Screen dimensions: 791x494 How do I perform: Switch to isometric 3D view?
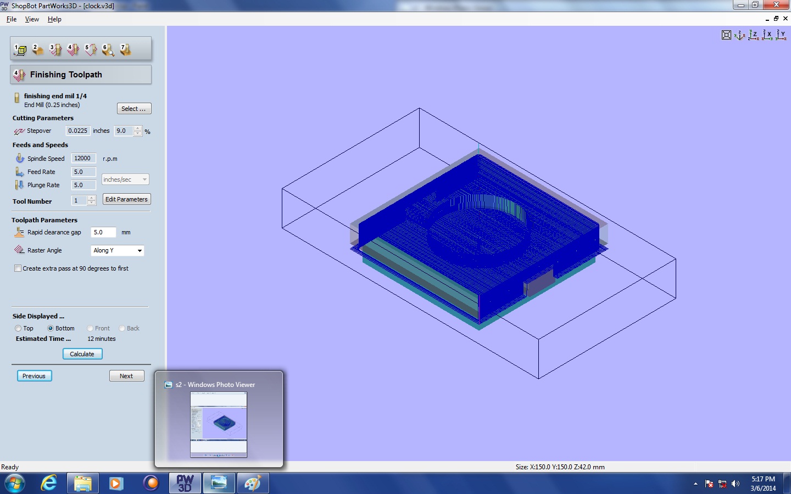[740, 35]
